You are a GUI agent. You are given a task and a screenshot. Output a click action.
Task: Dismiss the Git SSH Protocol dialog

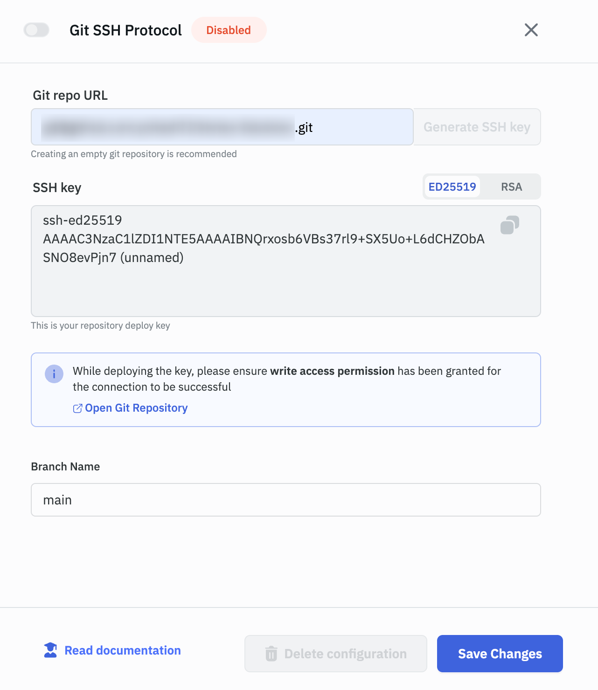click(531, 30)
